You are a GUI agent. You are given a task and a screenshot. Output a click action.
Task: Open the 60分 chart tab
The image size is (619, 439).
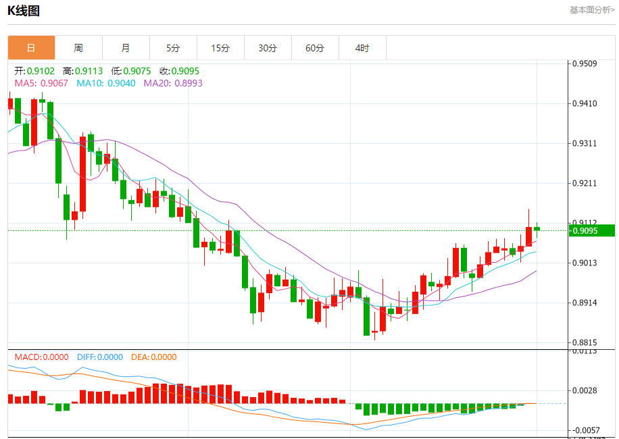click(x=316, y=48)
